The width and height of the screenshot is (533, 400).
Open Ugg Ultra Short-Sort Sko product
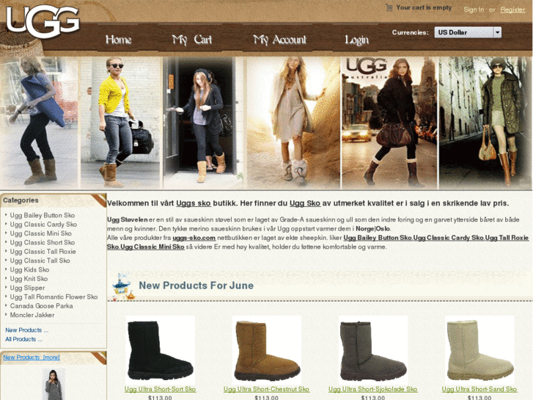160,389
